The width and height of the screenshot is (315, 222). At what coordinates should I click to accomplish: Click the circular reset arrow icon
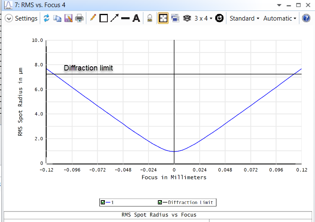[x=219, y=18]
